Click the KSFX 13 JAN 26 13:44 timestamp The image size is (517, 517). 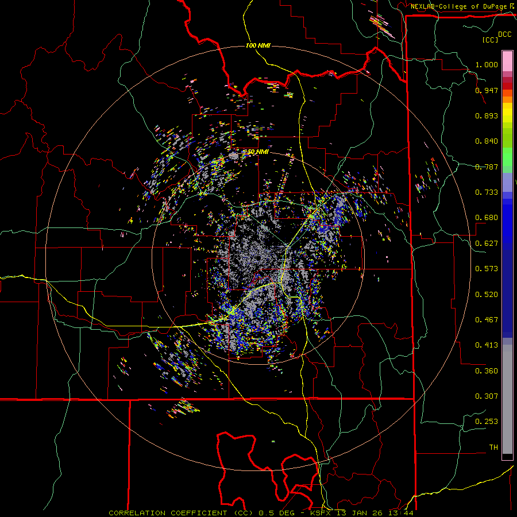pyautogui.click(x=362, y=513)
